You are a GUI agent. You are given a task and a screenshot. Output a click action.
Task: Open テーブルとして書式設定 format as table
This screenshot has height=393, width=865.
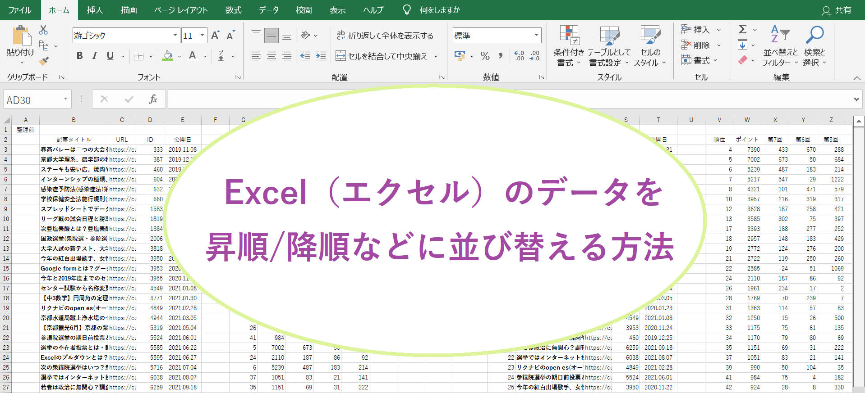click(609, 46)
